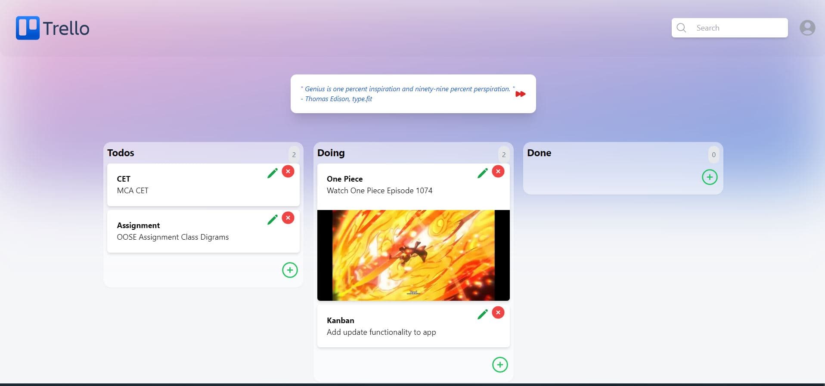Viewport: 825px width, 386px height.
Task: Click the Todos column title
Action: [121, 153]
